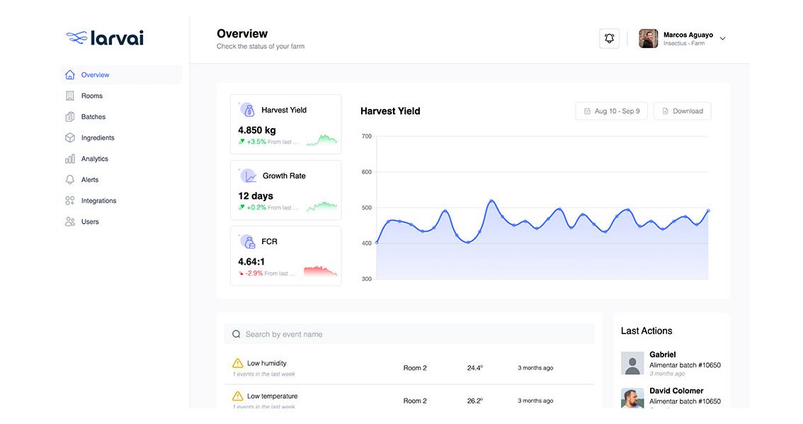The width and height of the screenshot is (803, 424).
Task: Open the Low temperature event row
Action: pos(409,400)
